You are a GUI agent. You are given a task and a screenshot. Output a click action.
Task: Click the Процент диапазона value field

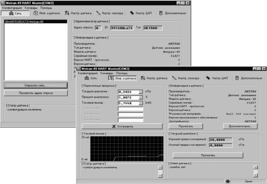point(128,97)
